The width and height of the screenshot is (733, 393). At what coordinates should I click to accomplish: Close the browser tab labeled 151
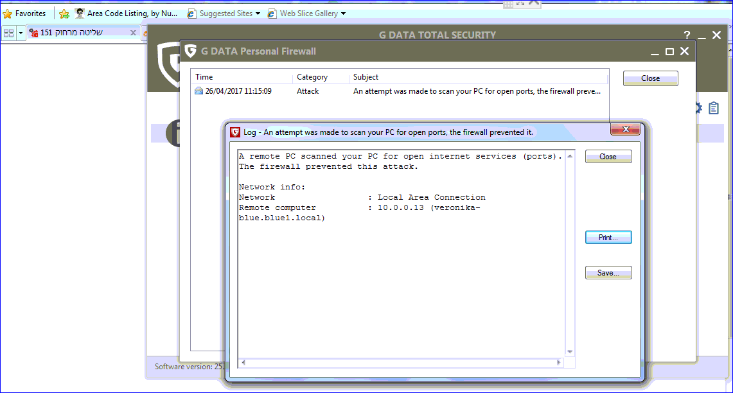coord(133,33)
